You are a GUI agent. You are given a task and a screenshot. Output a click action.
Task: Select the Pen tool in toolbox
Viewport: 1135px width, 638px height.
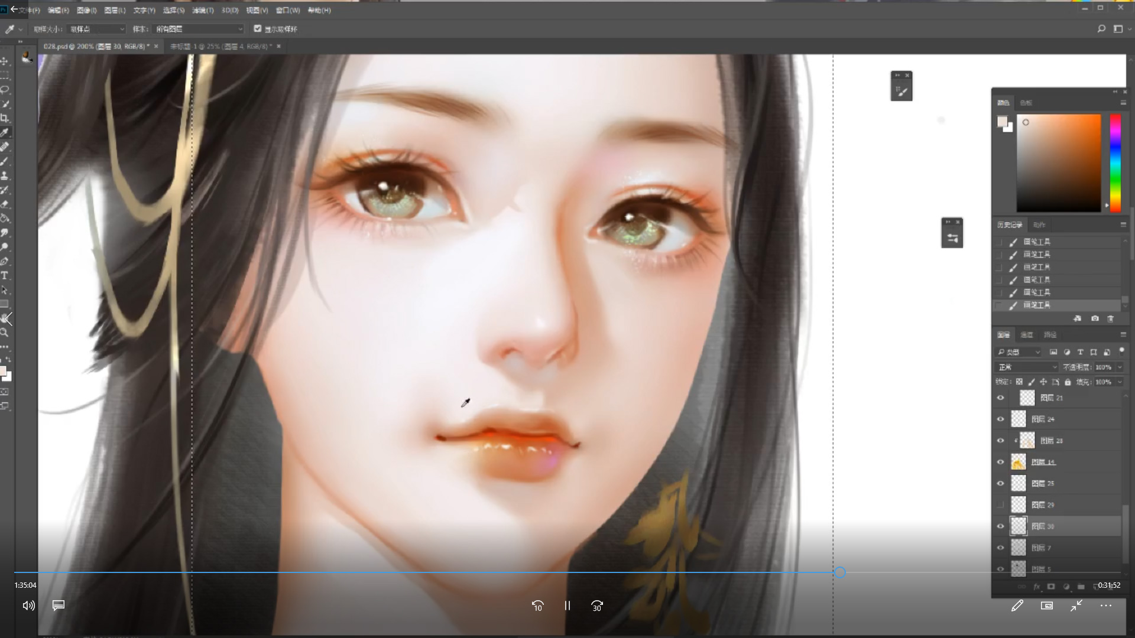tap(4, 262)
